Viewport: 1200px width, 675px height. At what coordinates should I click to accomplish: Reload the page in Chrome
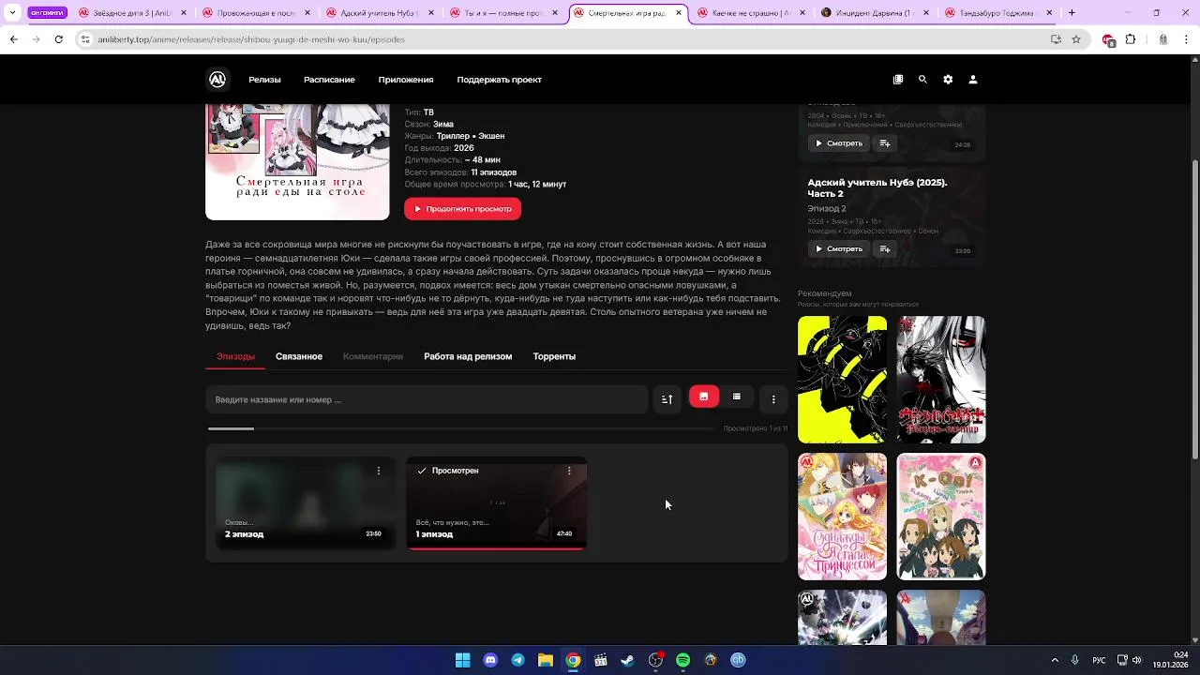[59, 39]
